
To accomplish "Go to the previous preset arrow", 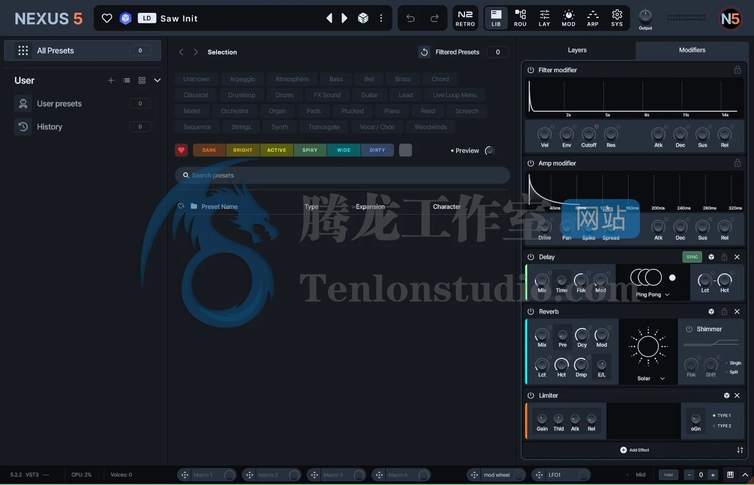I will point(329,19).
